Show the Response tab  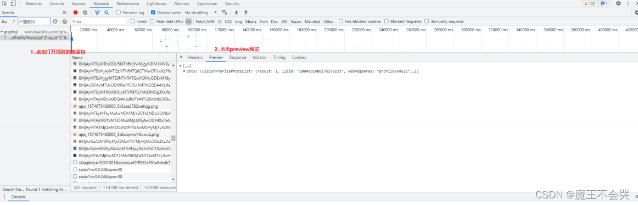point(238,58)
